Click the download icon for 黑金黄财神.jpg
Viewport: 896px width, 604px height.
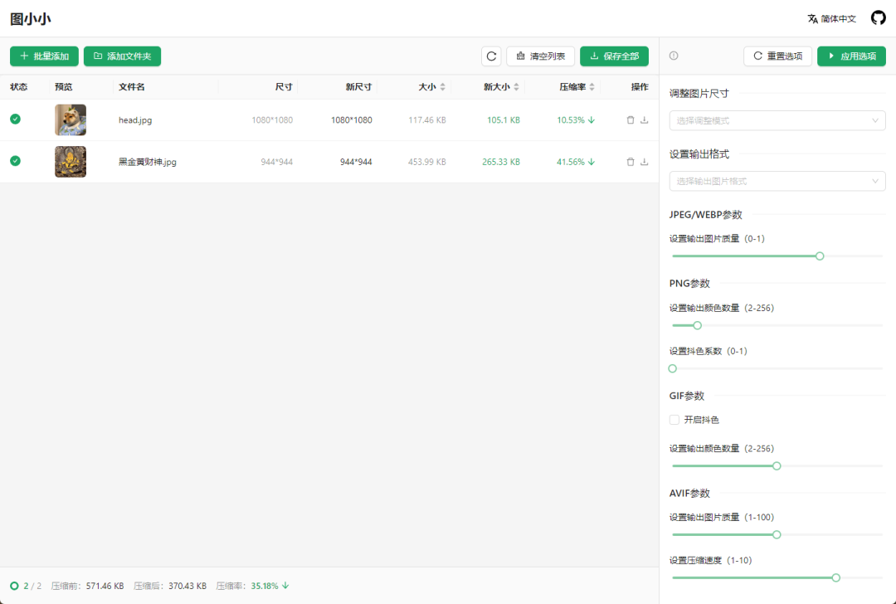pyautogui.click(x=645, y=161)
